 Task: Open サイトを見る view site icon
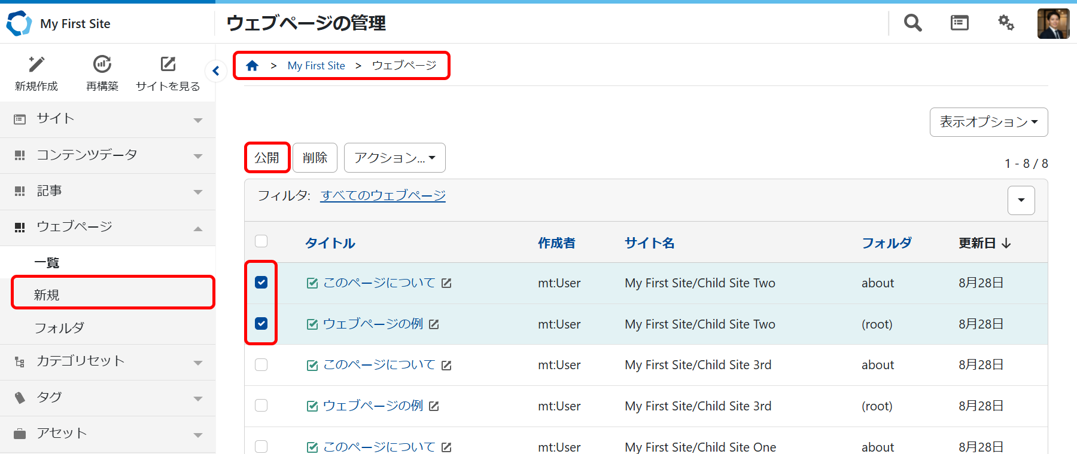tap(168, 64)
